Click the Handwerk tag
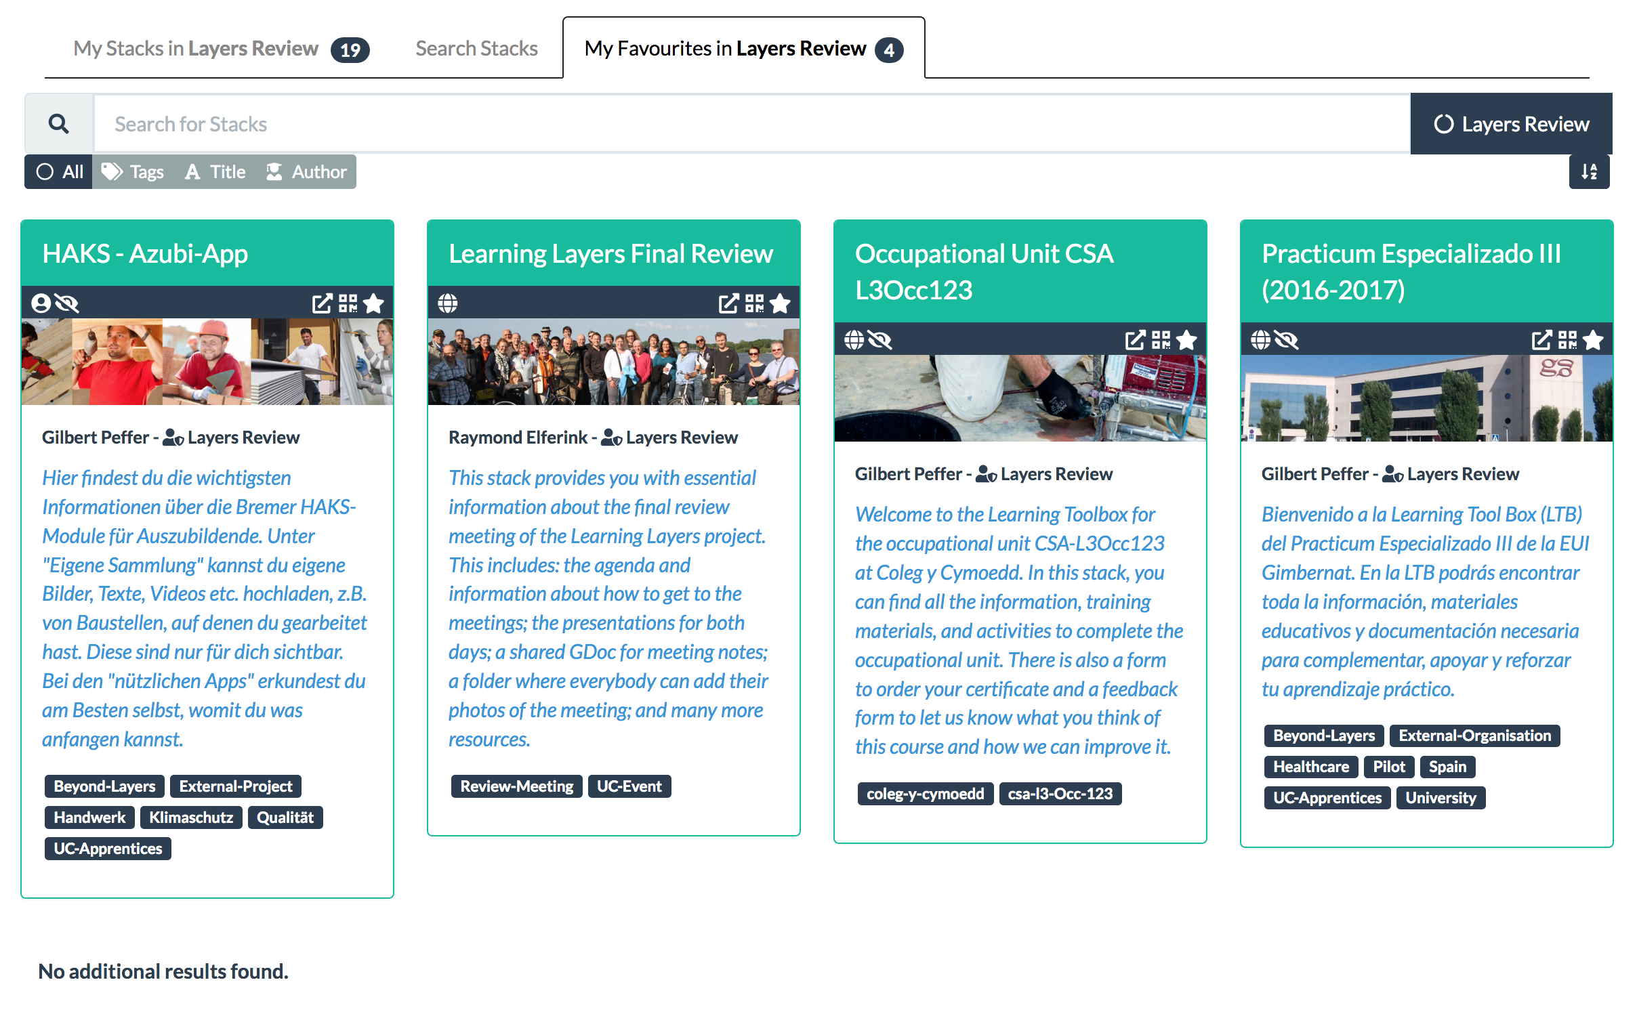 (89, 817)
